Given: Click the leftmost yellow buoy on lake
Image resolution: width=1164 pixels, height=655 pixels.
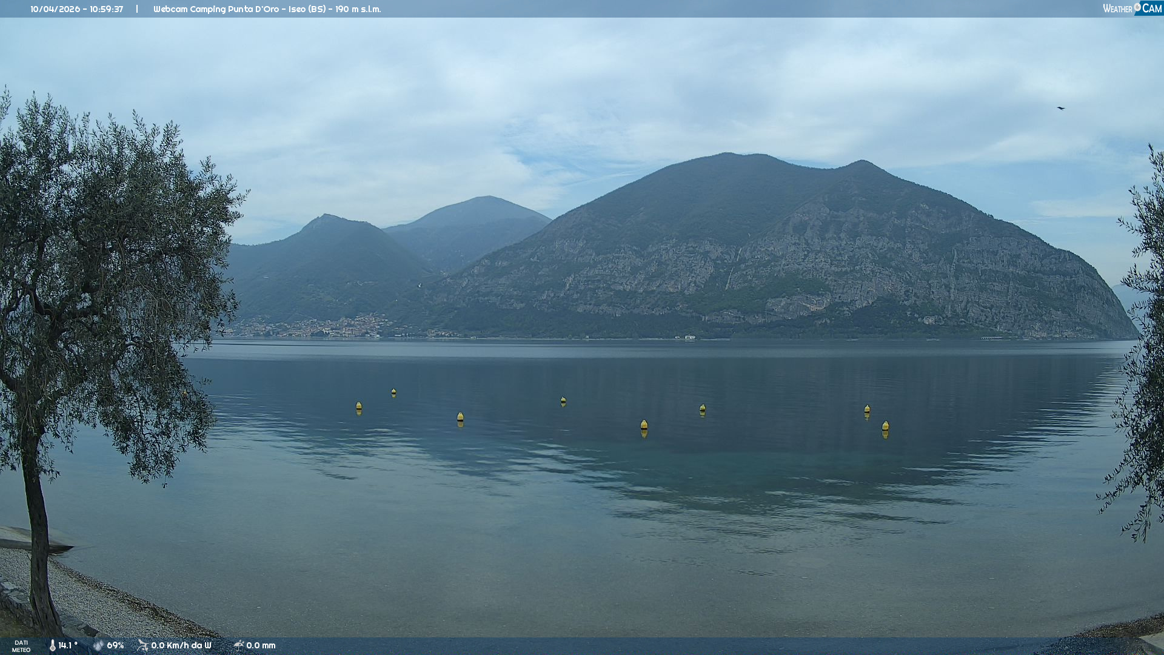Looking at the screenshot, I should [x=359, y=406].
